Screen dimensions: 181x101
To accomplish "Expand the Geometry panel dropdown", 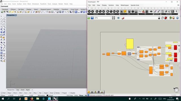I will tap(105, 14).
